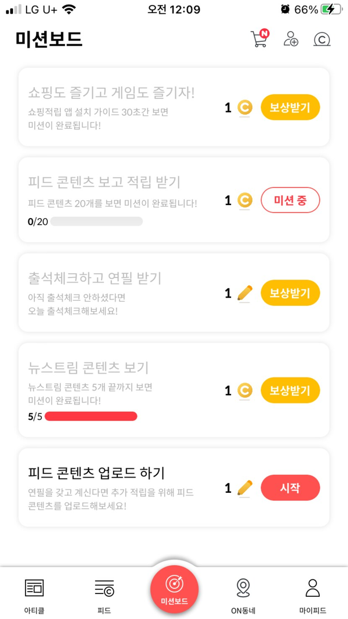Go to the 마이피드 tab
Screen dimensions: 348x619
pyautogui.click(x=313, y=593)
